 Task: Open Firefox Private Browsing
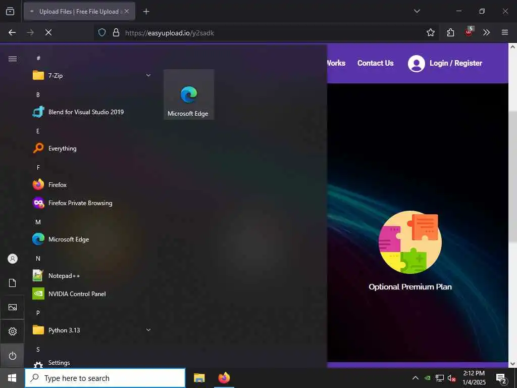point(91,203)
